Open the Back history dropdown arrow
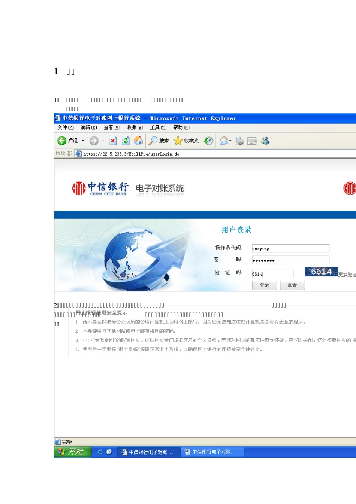This screenshot has height=504, width=356. (83, 141)
